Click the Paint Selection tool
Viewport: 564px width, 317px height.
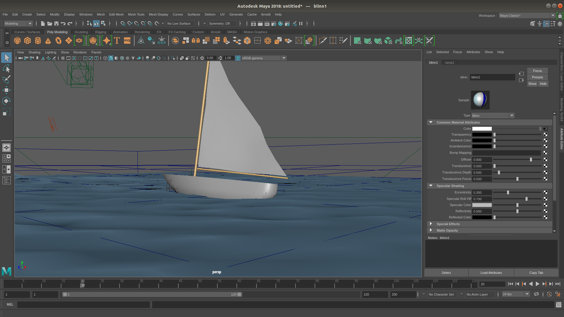click(6, 79)
